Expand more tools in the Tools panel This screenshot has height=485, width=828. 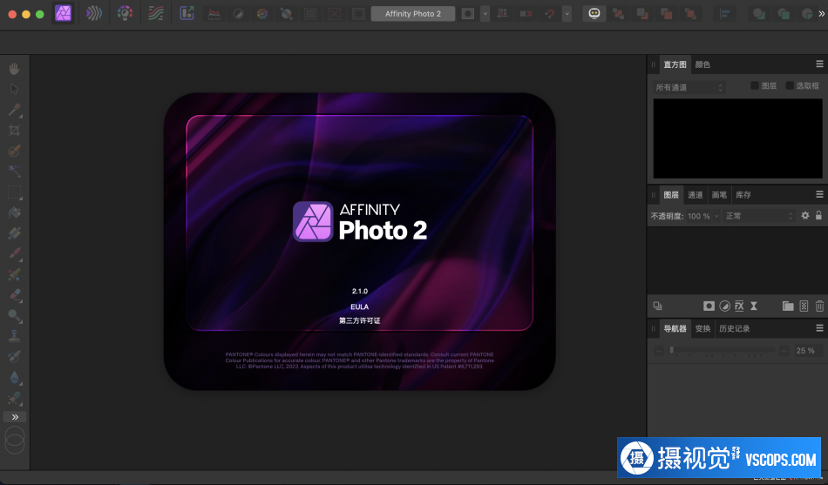coord(15,417)
